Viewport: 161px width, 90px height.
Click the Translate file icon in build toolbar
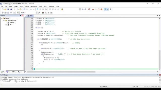(x=3, y=13)
